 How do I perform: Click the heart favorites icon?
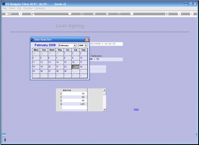coord(70,14)
